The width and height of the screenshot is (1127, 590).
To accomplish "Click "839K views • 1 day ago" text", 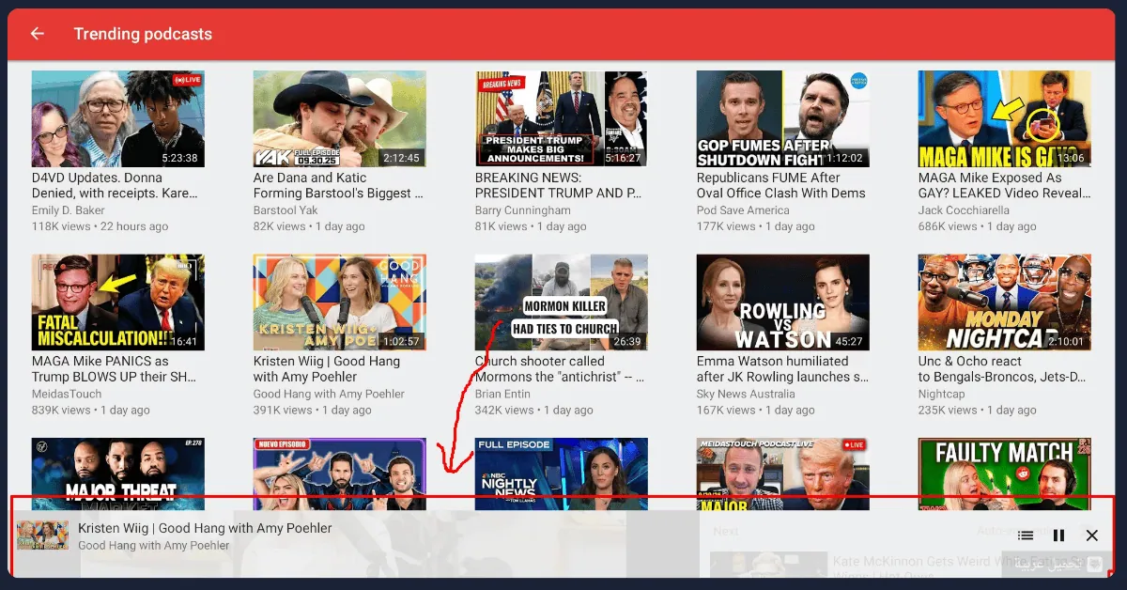I will (91, 411).
